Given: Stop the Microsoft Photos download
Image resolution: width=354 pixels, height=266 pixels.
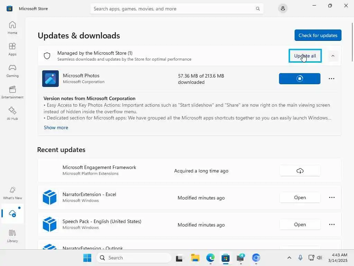Looking at the screenshot, I should [300, 79].
